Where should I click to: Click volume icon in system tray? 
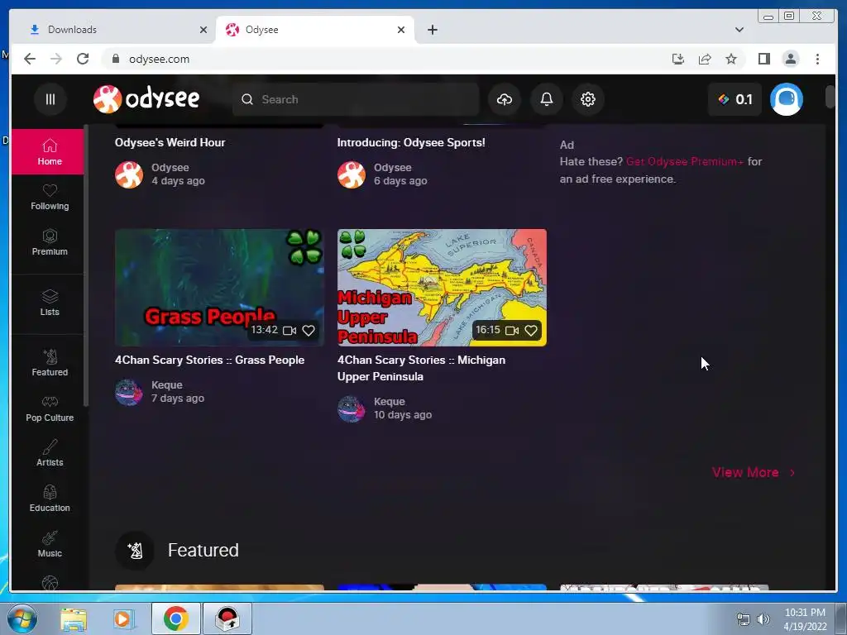763,619
